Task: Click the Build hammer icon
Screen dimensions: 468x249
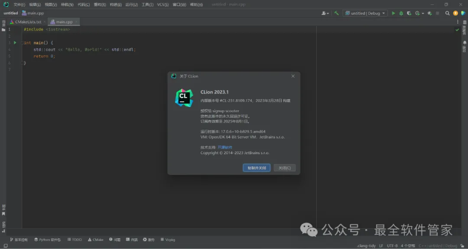Action: point(336,13)
